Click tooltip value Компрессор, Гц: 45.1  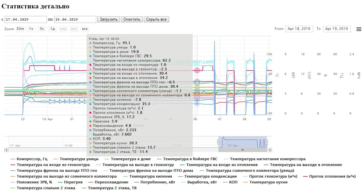point(126,43)
